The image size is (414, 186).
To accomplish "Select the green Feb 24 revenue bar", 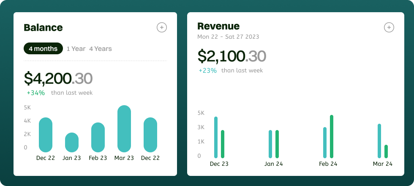I will 332,136.
